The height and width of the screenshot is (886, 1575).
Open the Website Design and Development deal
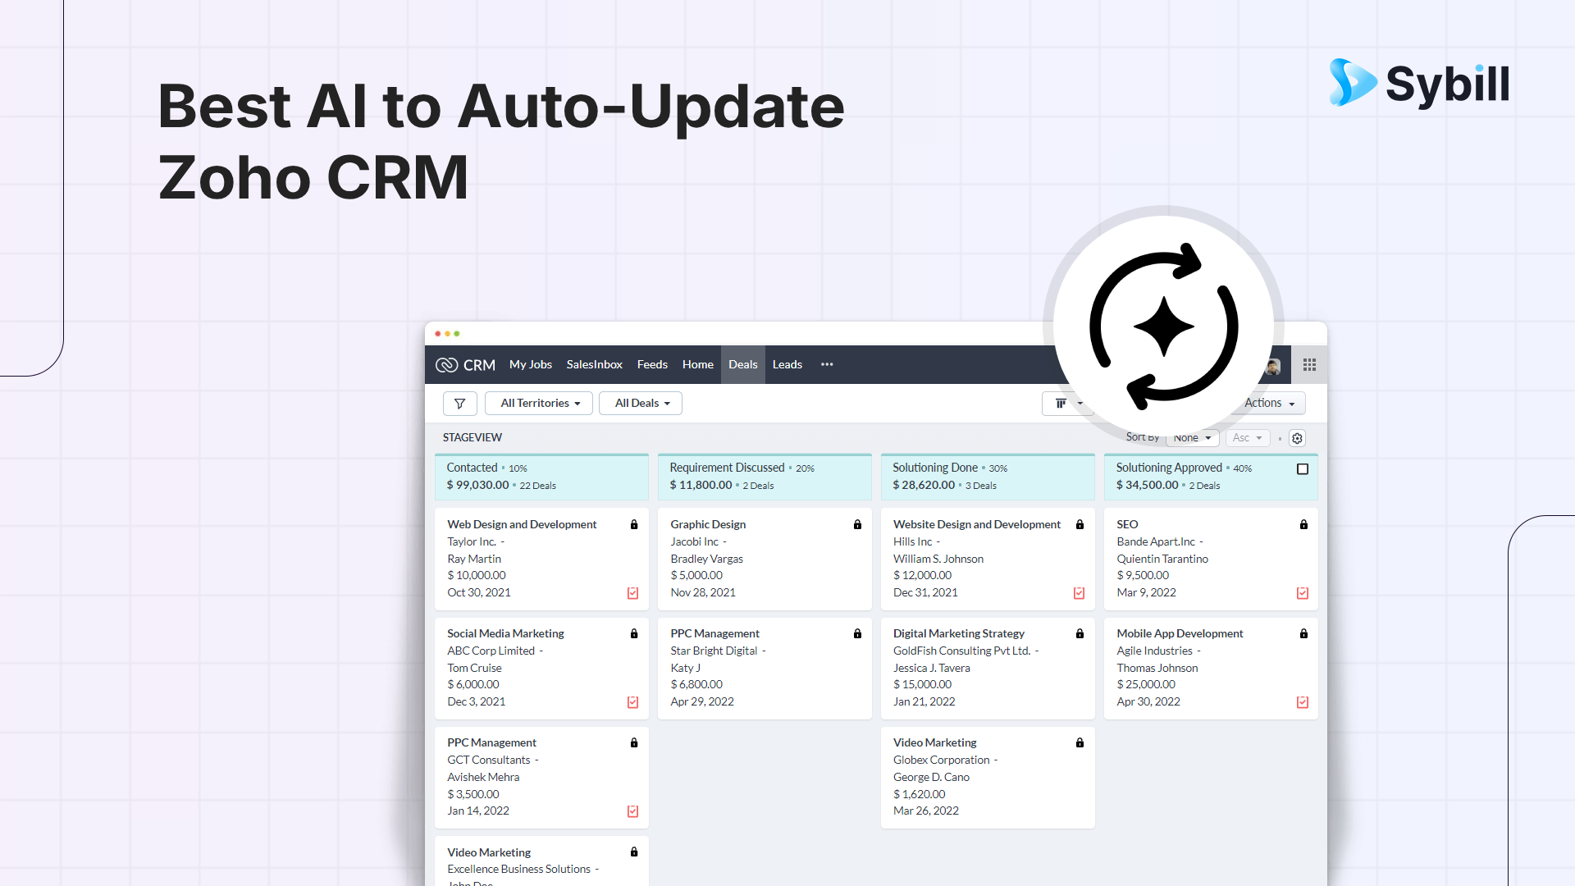(x=977, y=525)
